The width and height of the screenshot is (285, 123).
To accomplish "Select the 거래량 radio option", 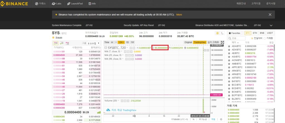I will click(x=265, y=38).
